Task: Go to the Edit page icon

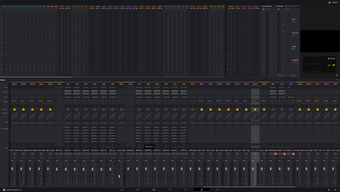Action: click(x=154, y=190)
